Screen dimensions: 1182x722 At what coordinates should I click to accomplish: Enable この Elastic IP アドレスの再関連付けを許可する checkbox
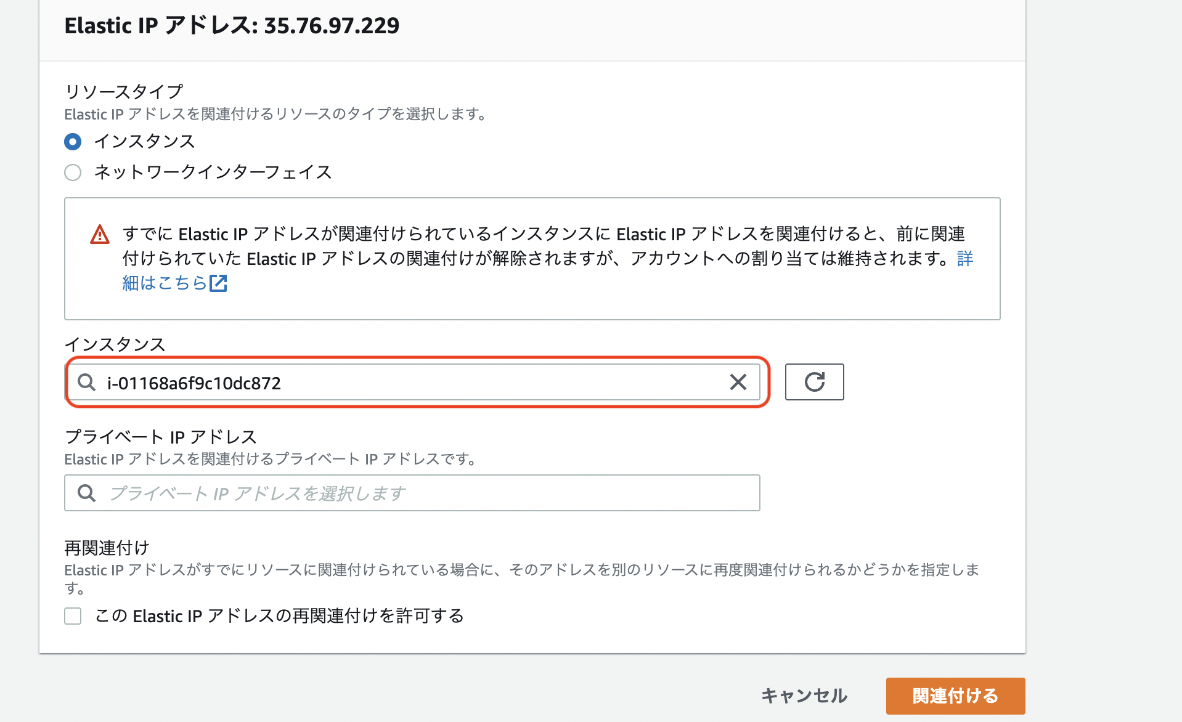72,616
